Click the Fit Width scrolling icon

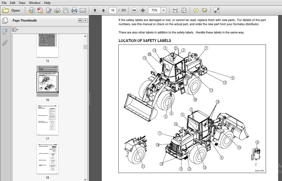(175, 10)
